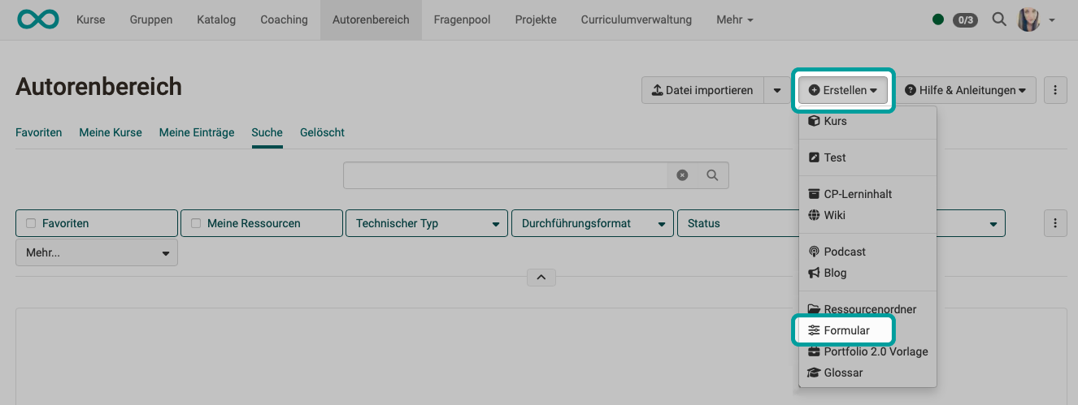
Task: Open the 0/3 counter badge
Action: point(965,19)
